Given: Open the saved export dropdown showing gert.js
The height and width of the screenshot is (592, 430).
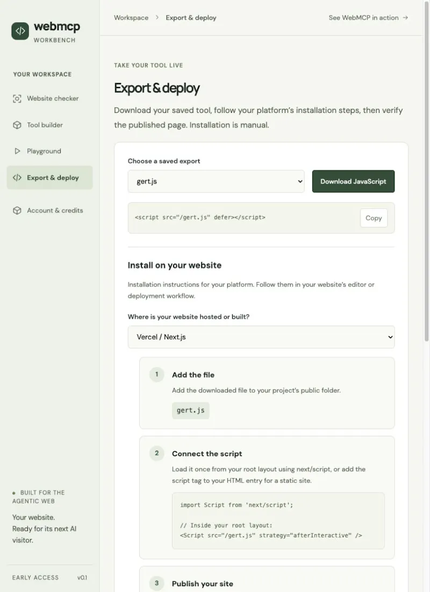Looking at the screenshot, I should (216, 181).
